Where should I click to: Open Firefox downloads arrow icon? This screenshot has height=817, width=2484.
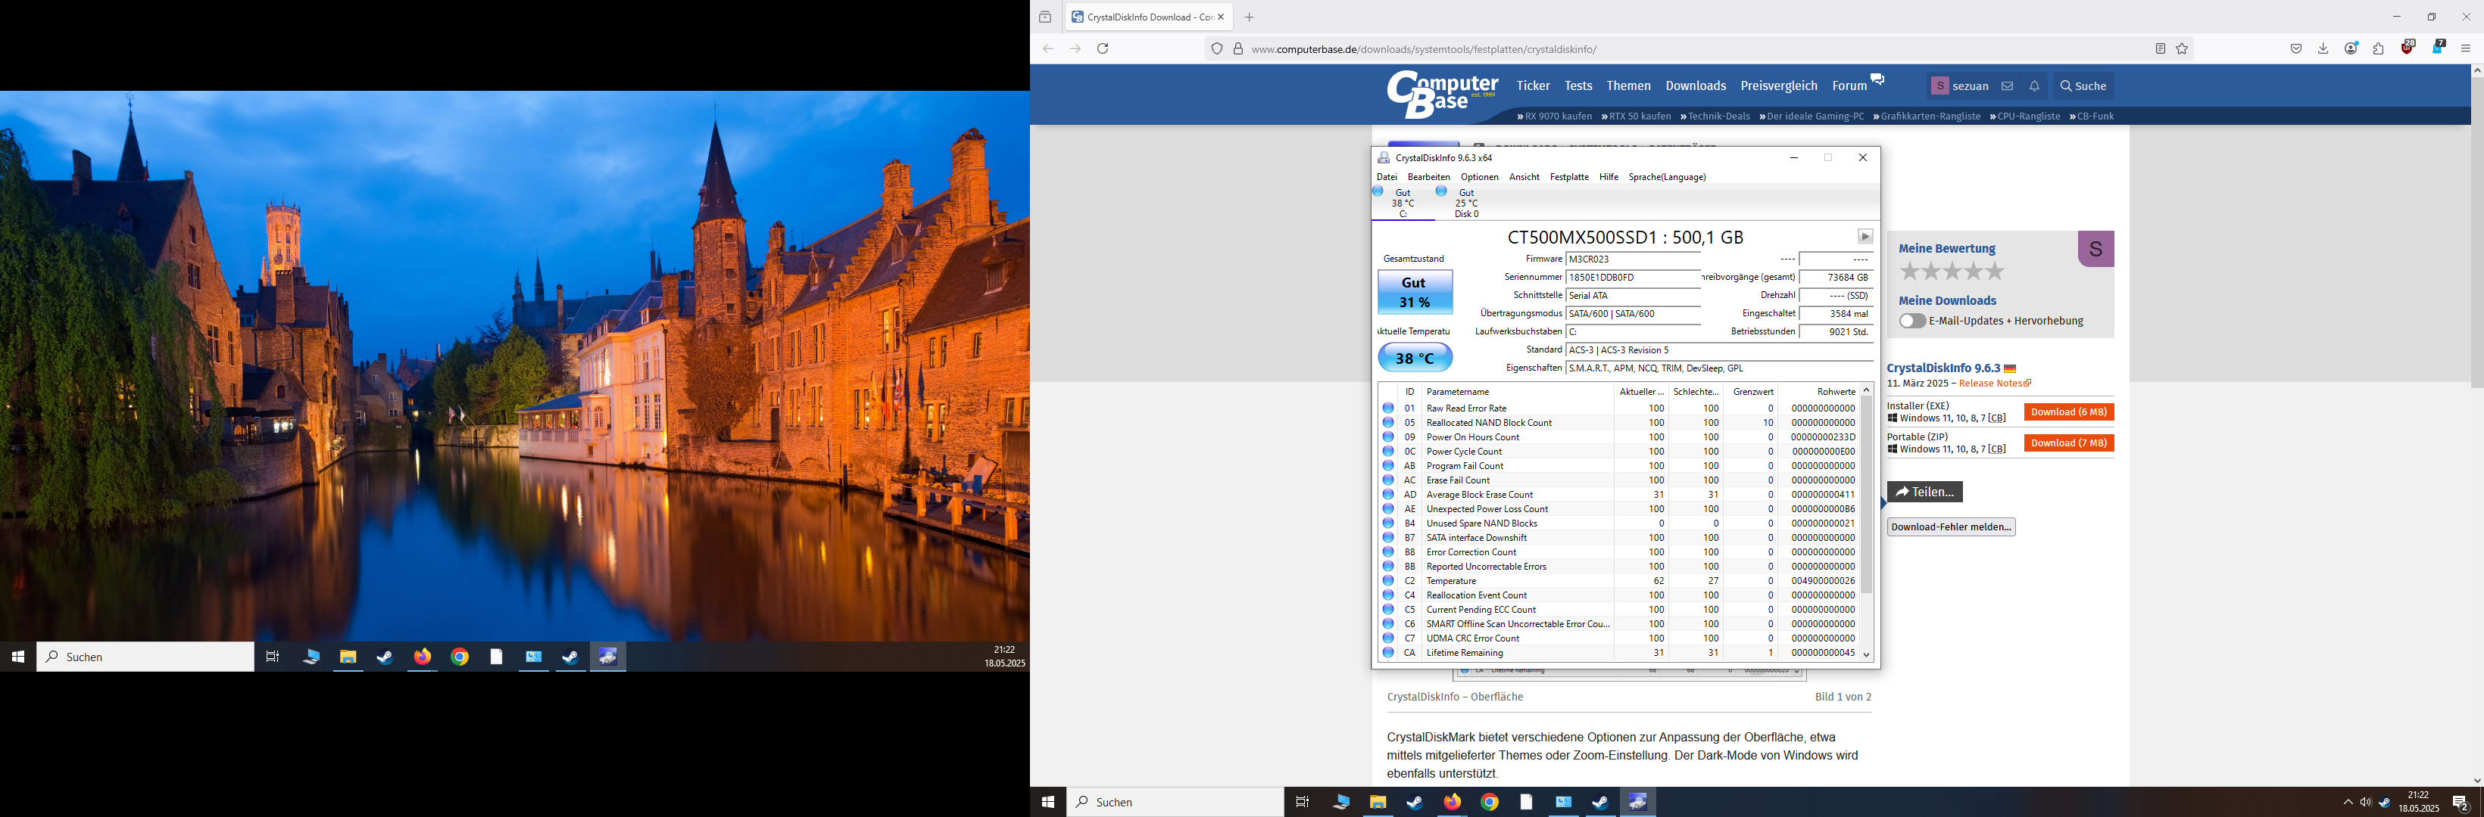(x=2323, y=49)
